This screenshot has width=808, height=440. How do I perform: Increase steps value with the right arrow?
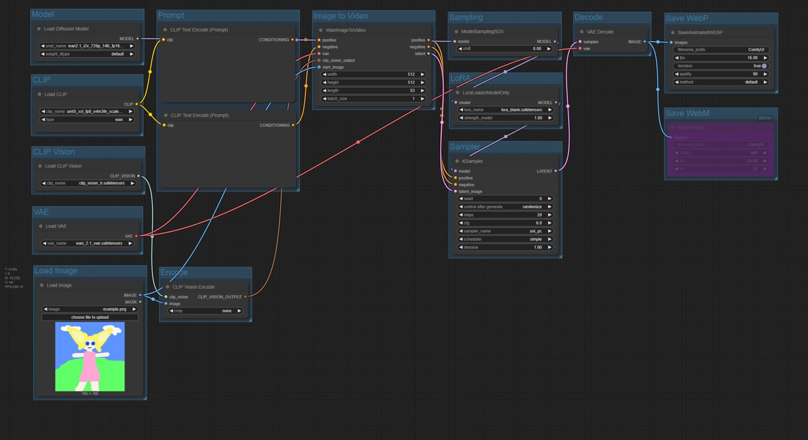pyautogui.click(x=550, y=215)
